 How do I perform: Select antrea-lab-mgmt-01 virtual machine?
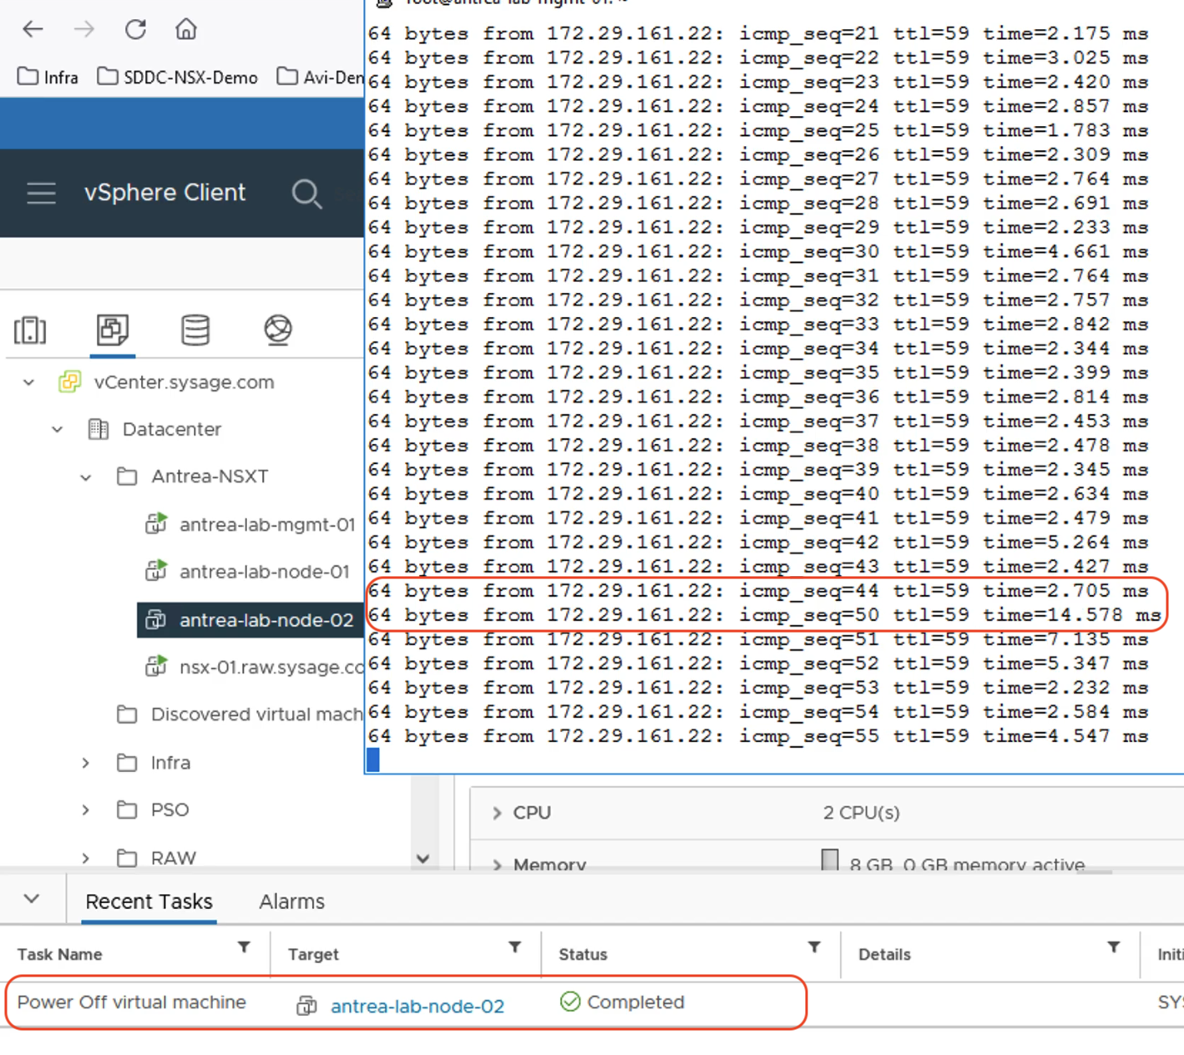pyautogui.click(x=266, y=525)
